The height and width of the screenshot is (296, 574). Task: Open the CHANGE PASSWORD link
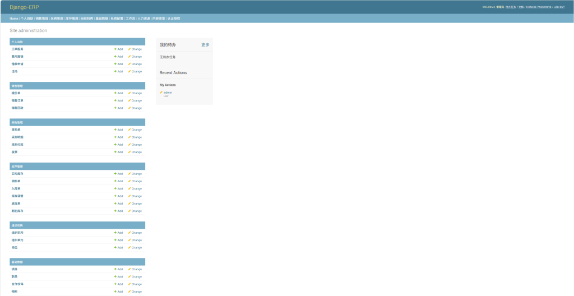point(539,7)
